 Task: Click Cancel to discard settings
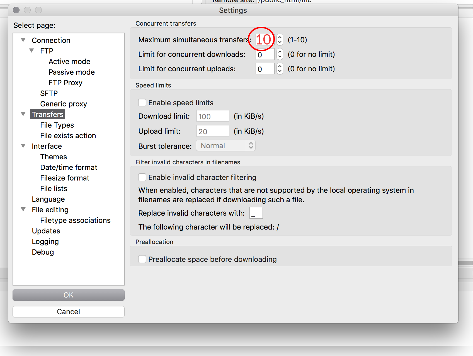coord(68,312)
